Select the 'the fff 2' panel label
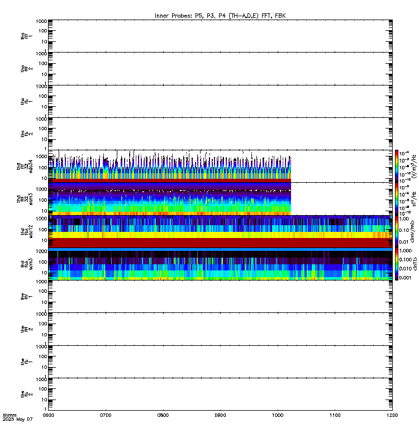 26,329
